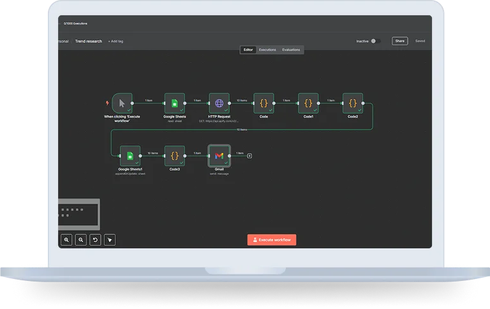This screenshot has width=490, height=309.
Task: Reset canvas zoom with the undo-arrow icon
Action: click(95, 240)
